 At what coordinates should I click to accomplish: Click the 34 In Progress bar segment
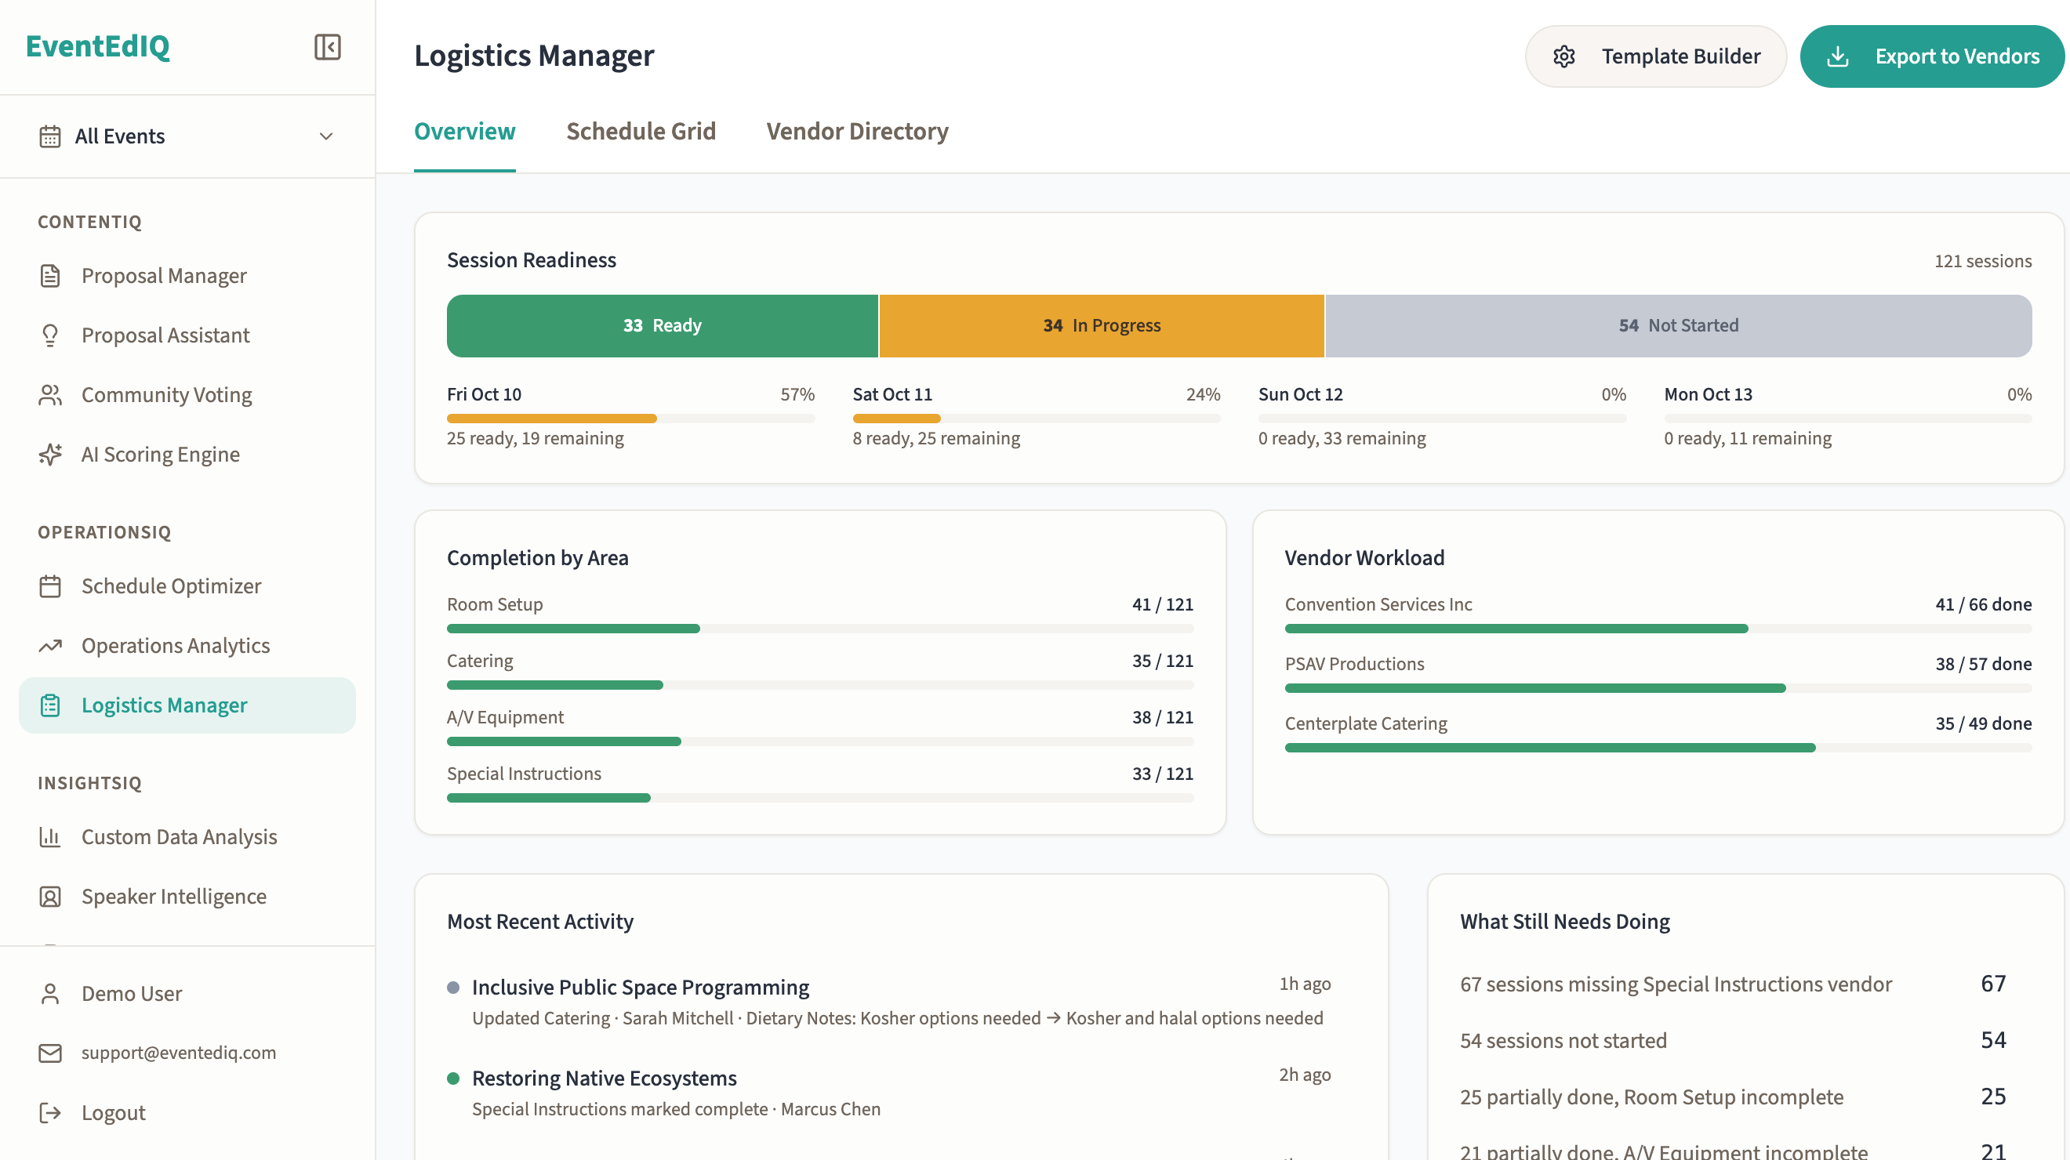1102,325
